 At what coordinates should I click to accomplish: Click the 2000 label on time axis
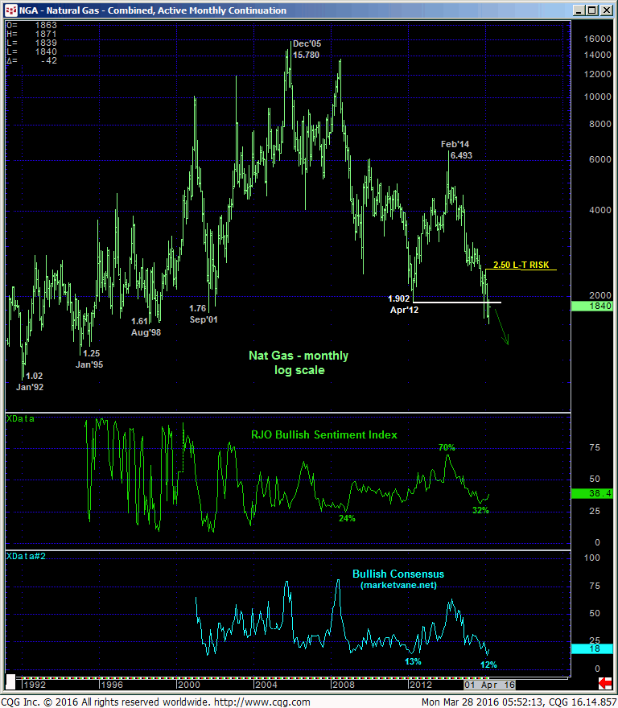click(189, 685)
